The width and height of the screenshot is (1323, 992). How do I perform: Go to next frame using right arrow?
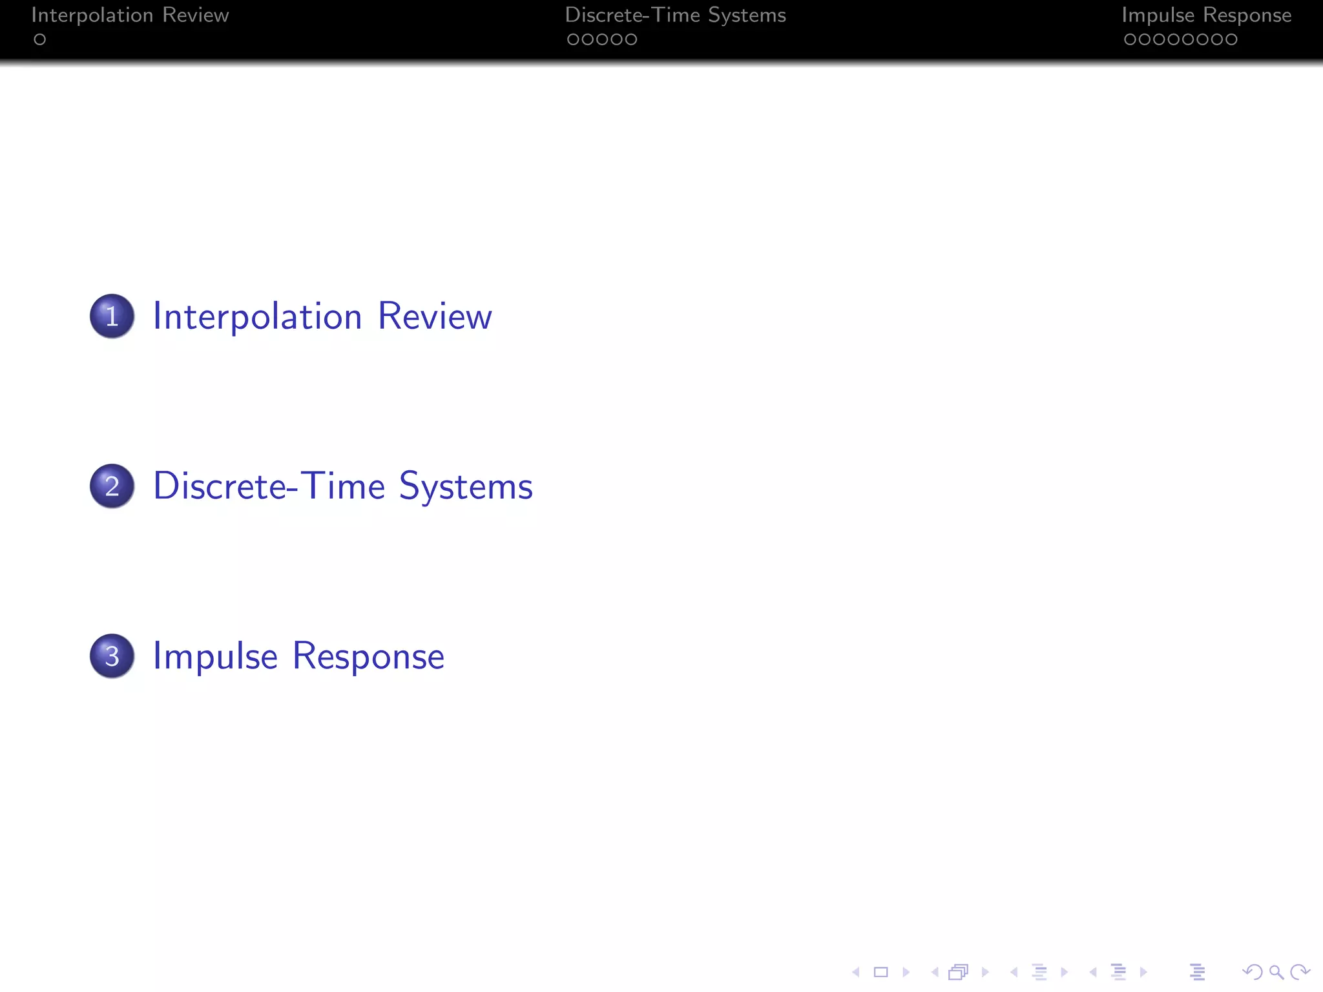[x=985, y=972]
